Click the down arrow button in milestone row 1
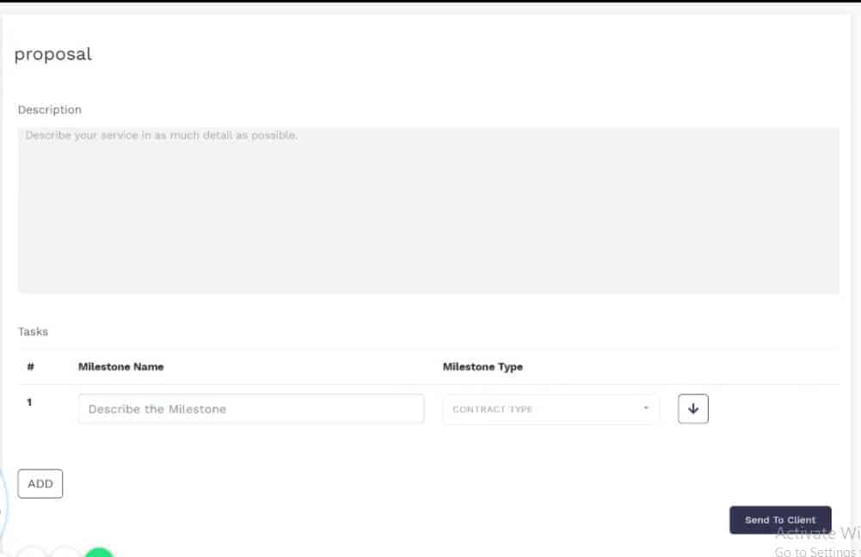Image resolution: width=861 pixels, height=557 pixels. pos(693,409)
